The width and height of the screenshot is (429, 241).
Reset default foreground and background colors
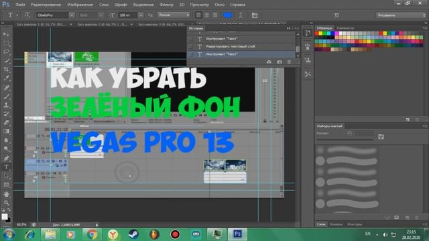pyautogui.click(x=3, y=210)
